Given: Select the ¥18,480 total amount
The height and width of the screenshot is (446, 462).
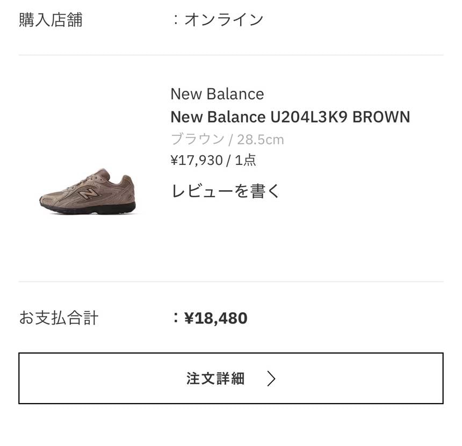Looking at the screenshot, I should pyautogui.click(x=215, y=318).
